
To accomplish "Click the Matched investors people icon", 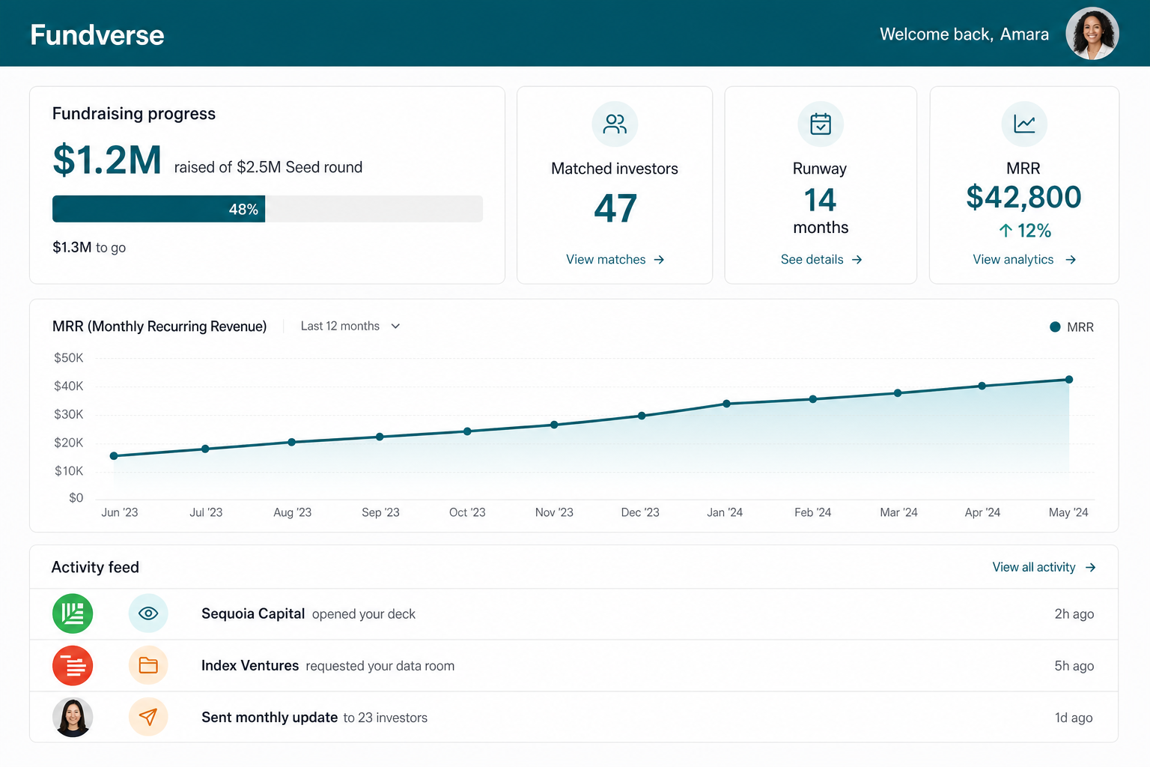I will (x=615, y=124).
